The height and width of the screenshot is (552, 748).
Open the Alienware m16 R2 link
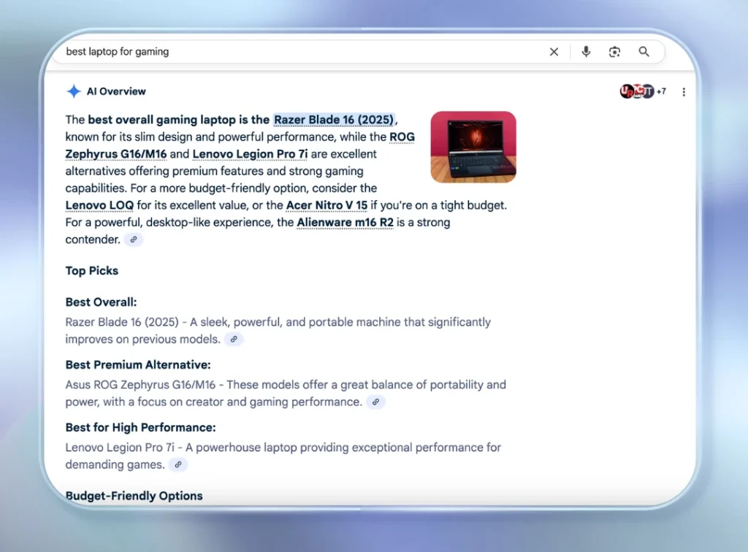tap(345, 222)
